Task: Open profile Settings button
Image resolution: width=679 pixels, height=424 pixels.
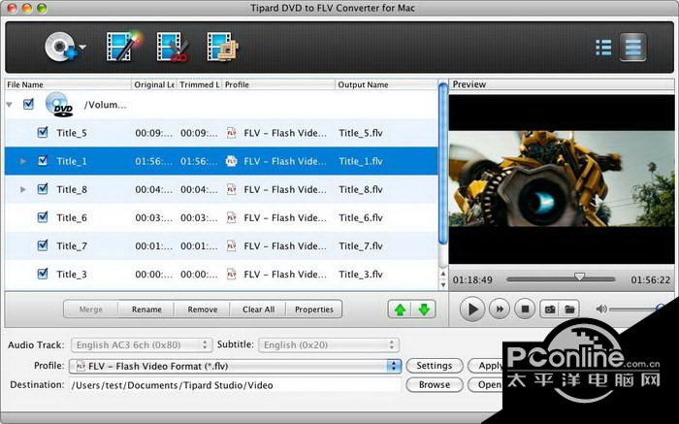Action: click(x=435, y=366)
